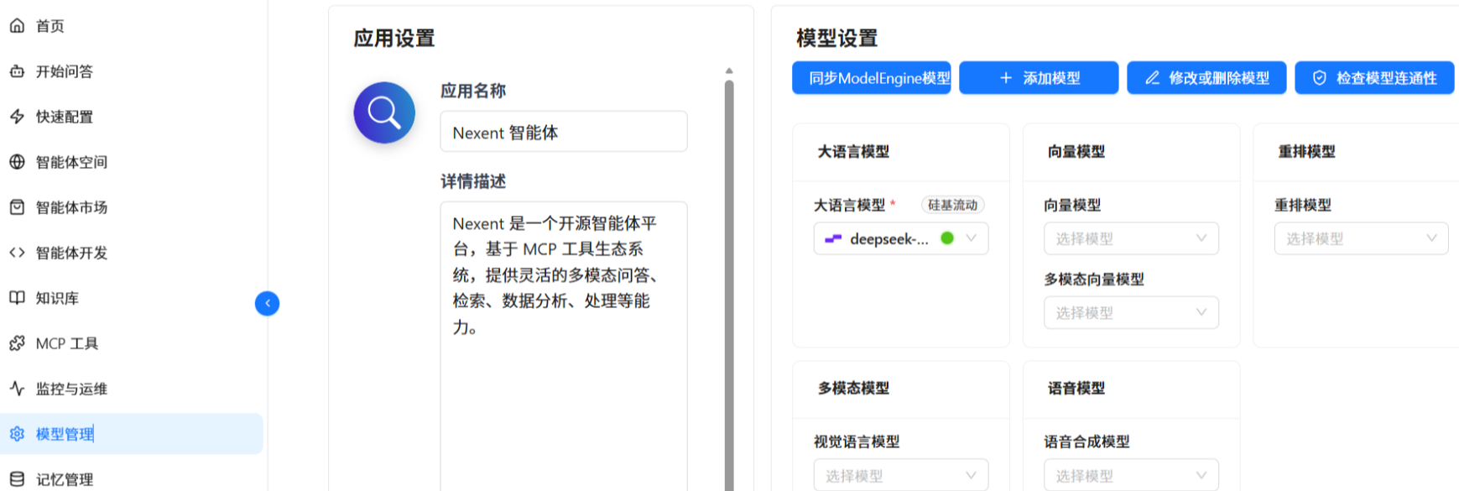Click the 应用设置 title
Screen dimensions: 1459x491
click(394, 39)
